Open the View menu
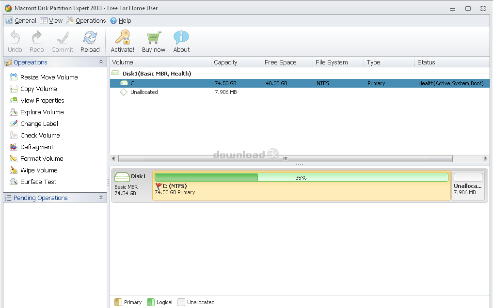The height and width of the screenshot is (308, 493). tap(51, 20)
